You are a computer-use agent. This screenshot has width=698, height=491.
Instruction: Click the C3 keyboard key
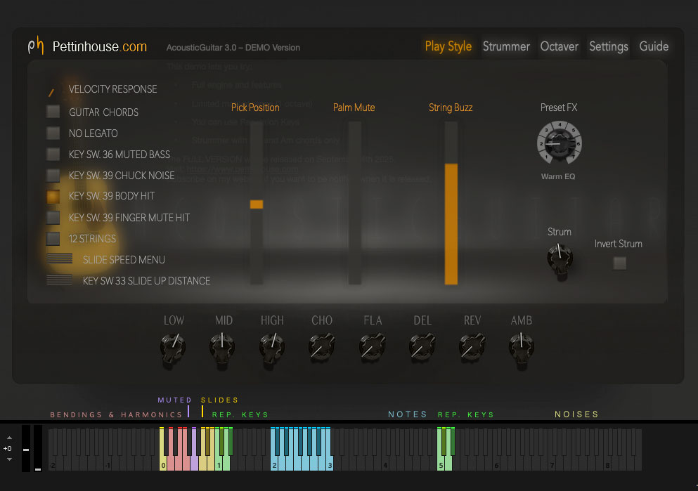(330, 464)
